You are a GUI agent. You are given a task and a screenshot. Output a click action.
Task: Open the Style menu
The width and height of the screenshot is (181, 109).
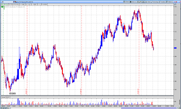(x=148, y=2)
